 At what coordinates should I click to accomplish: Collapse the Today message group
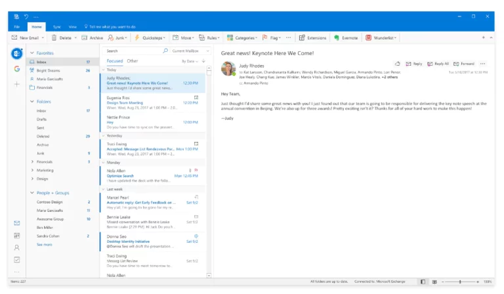(104, 70)
